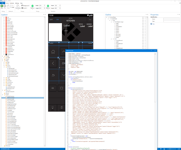Screen dimensions: 181x150
Task: Toggle visibility of ImageButton in the Outline
Action: click(x=143, y=26)
